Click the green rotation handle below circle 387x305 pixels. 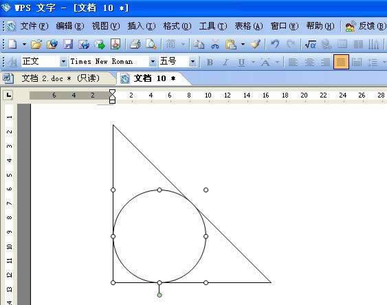159,295
